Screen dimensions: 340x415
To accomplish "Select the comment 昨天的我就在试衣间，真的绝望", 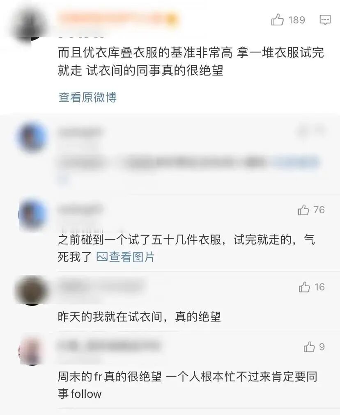I will tap(139, 317).
